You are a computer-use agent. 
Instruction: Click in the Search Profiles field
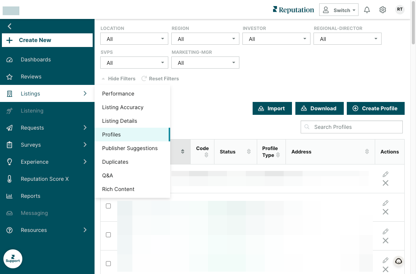click(x=352, y=127)
